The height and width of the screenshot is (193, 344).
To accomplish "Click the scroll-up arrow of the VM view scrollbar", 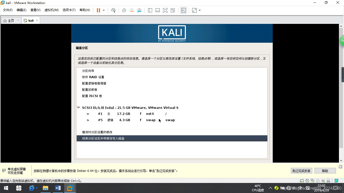I will pyautogui.click(x=341, y=26).
